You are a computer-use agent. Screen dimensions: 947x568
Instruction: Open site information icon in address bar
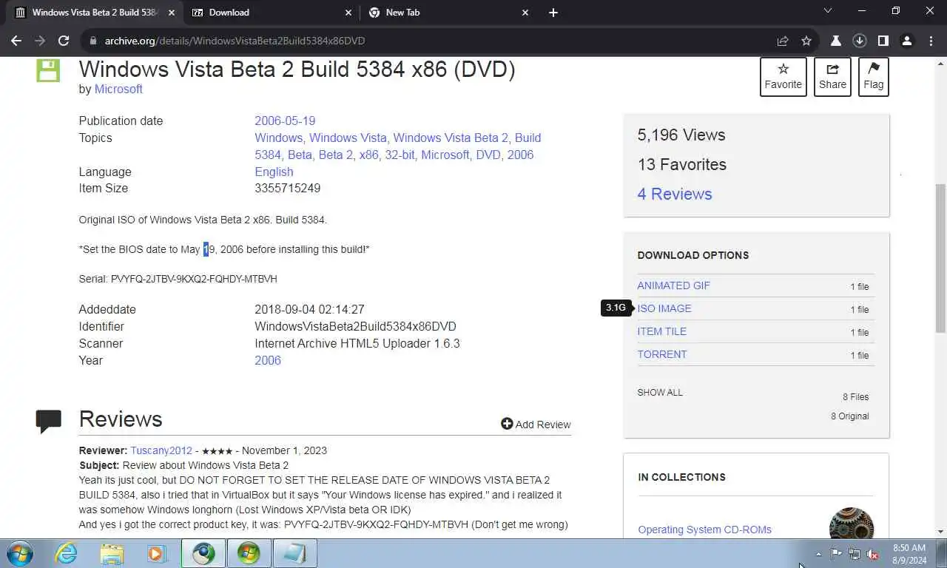92,41
